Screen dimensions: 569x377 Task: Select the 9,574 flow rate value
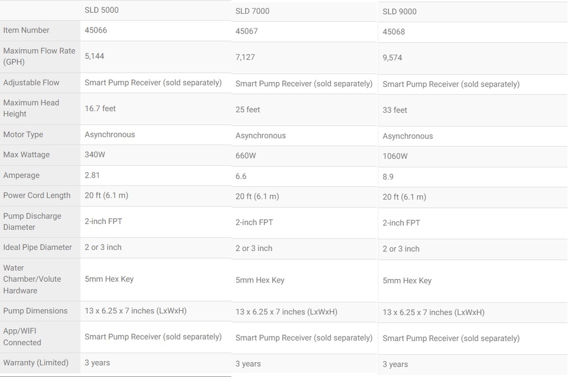pyautogui.click(x=392, y=58)
